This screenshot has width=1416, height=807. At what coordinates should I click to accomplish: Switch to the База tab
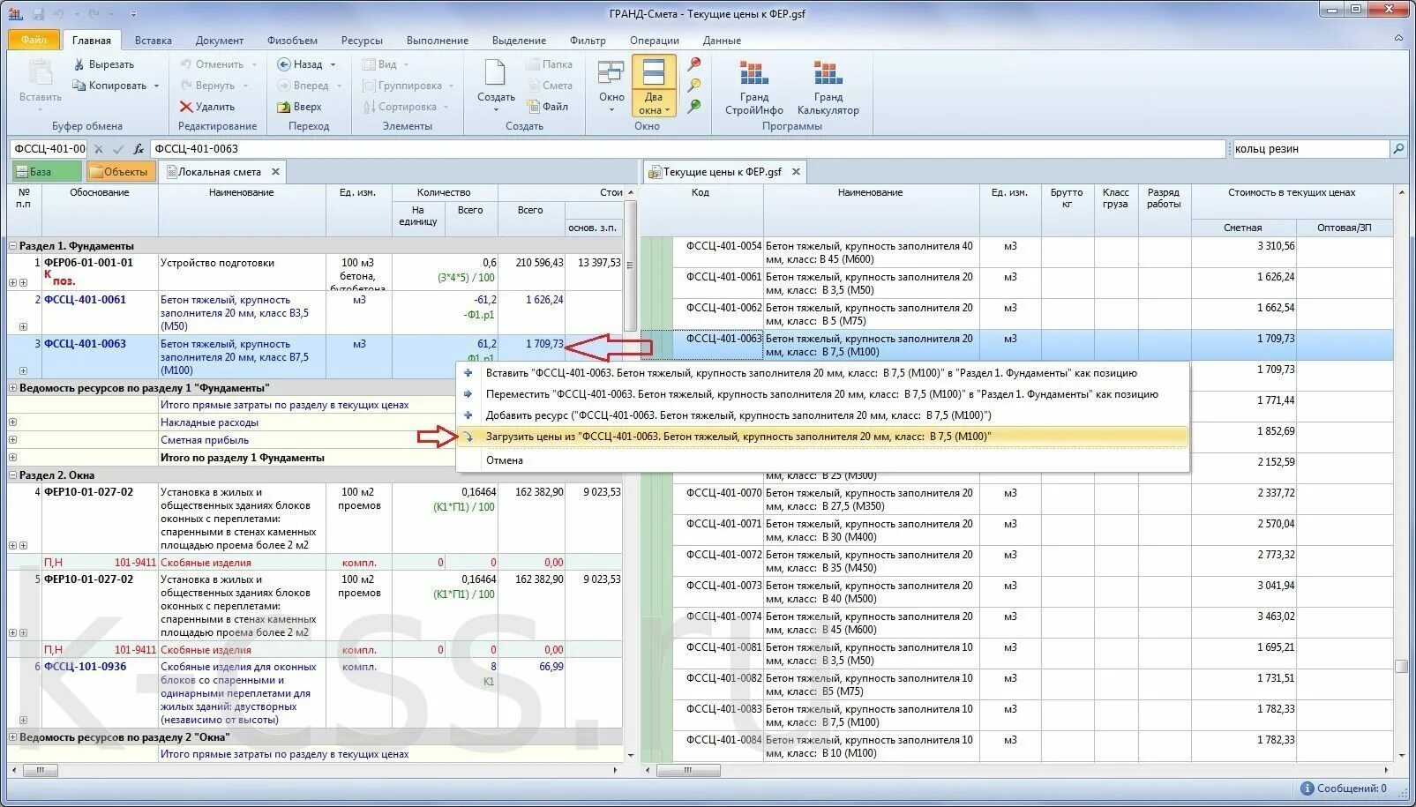tap(46, 172)
